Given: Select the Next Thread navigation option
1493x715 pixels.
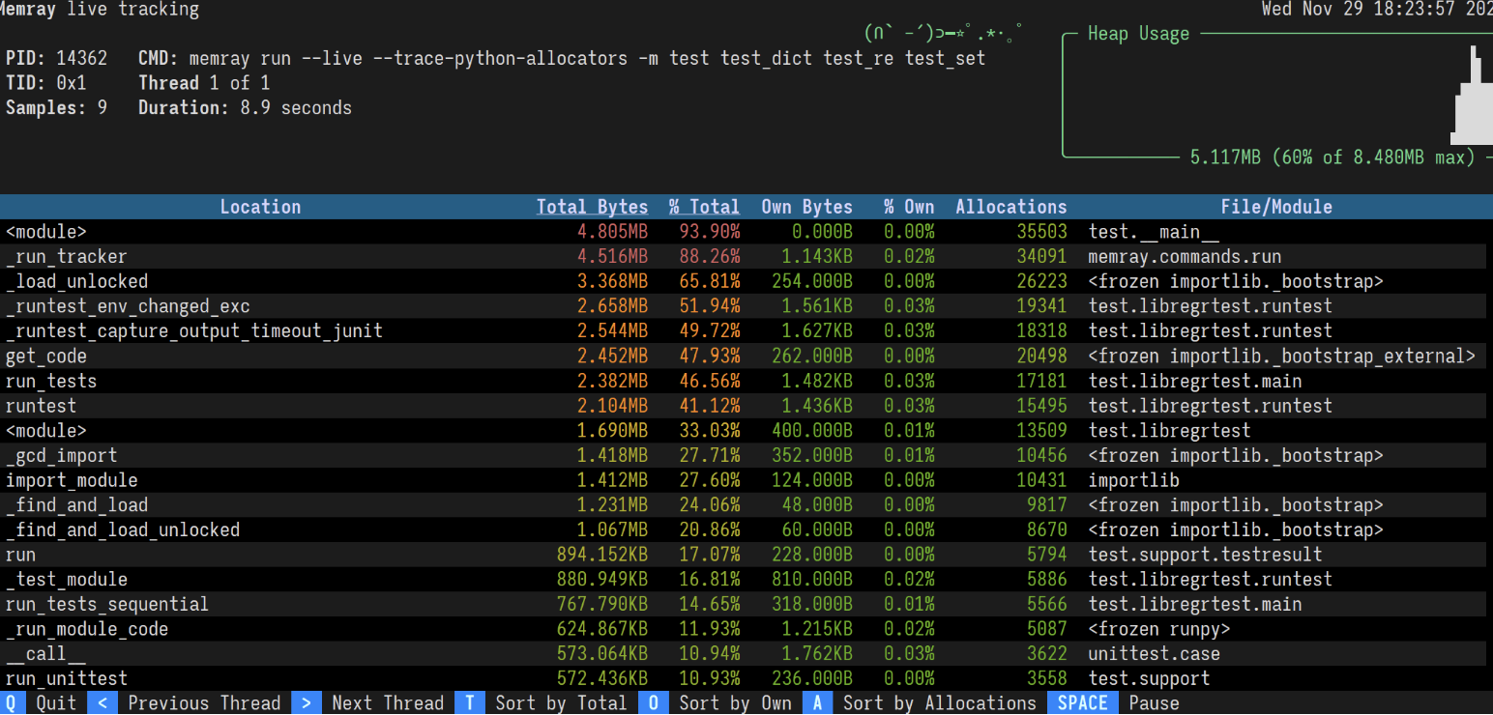Looking at the screenshot, I should coord(388,702).
